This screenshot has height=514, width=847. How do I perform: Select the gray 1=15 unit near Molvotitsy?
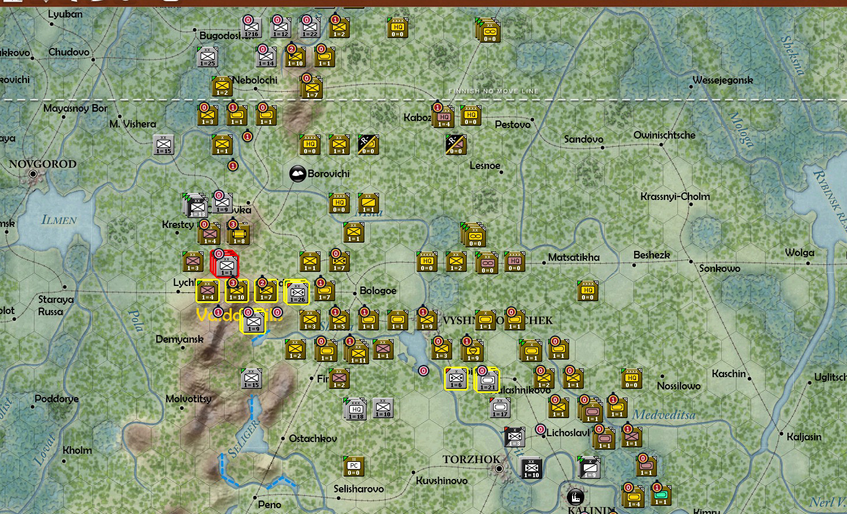click(x=252, y=378)
